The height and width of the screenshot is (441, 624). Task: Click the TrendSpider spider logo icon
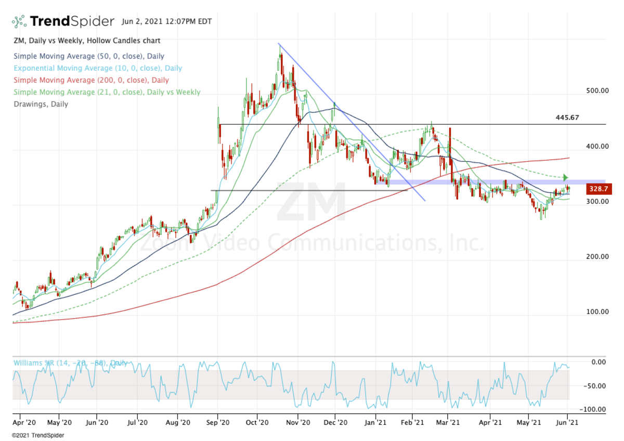pos(19,21)
